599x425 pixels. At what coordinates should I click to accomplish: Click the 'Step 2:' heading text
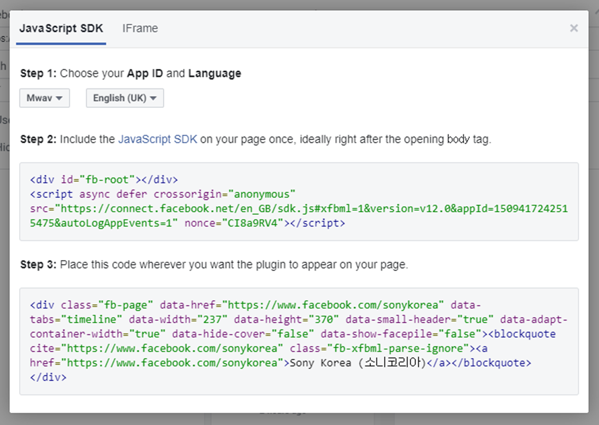38,139
